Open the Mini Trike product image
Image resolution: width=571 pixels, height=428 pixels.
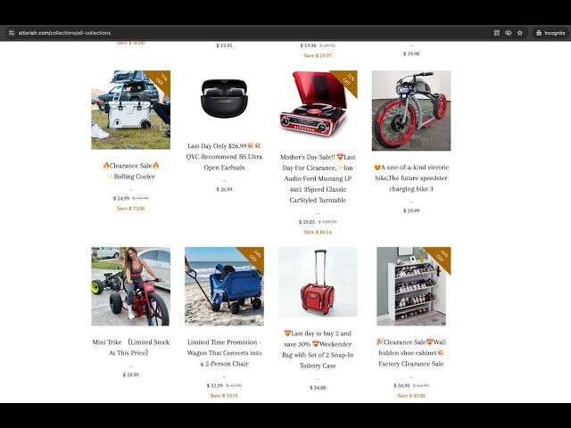131,286
